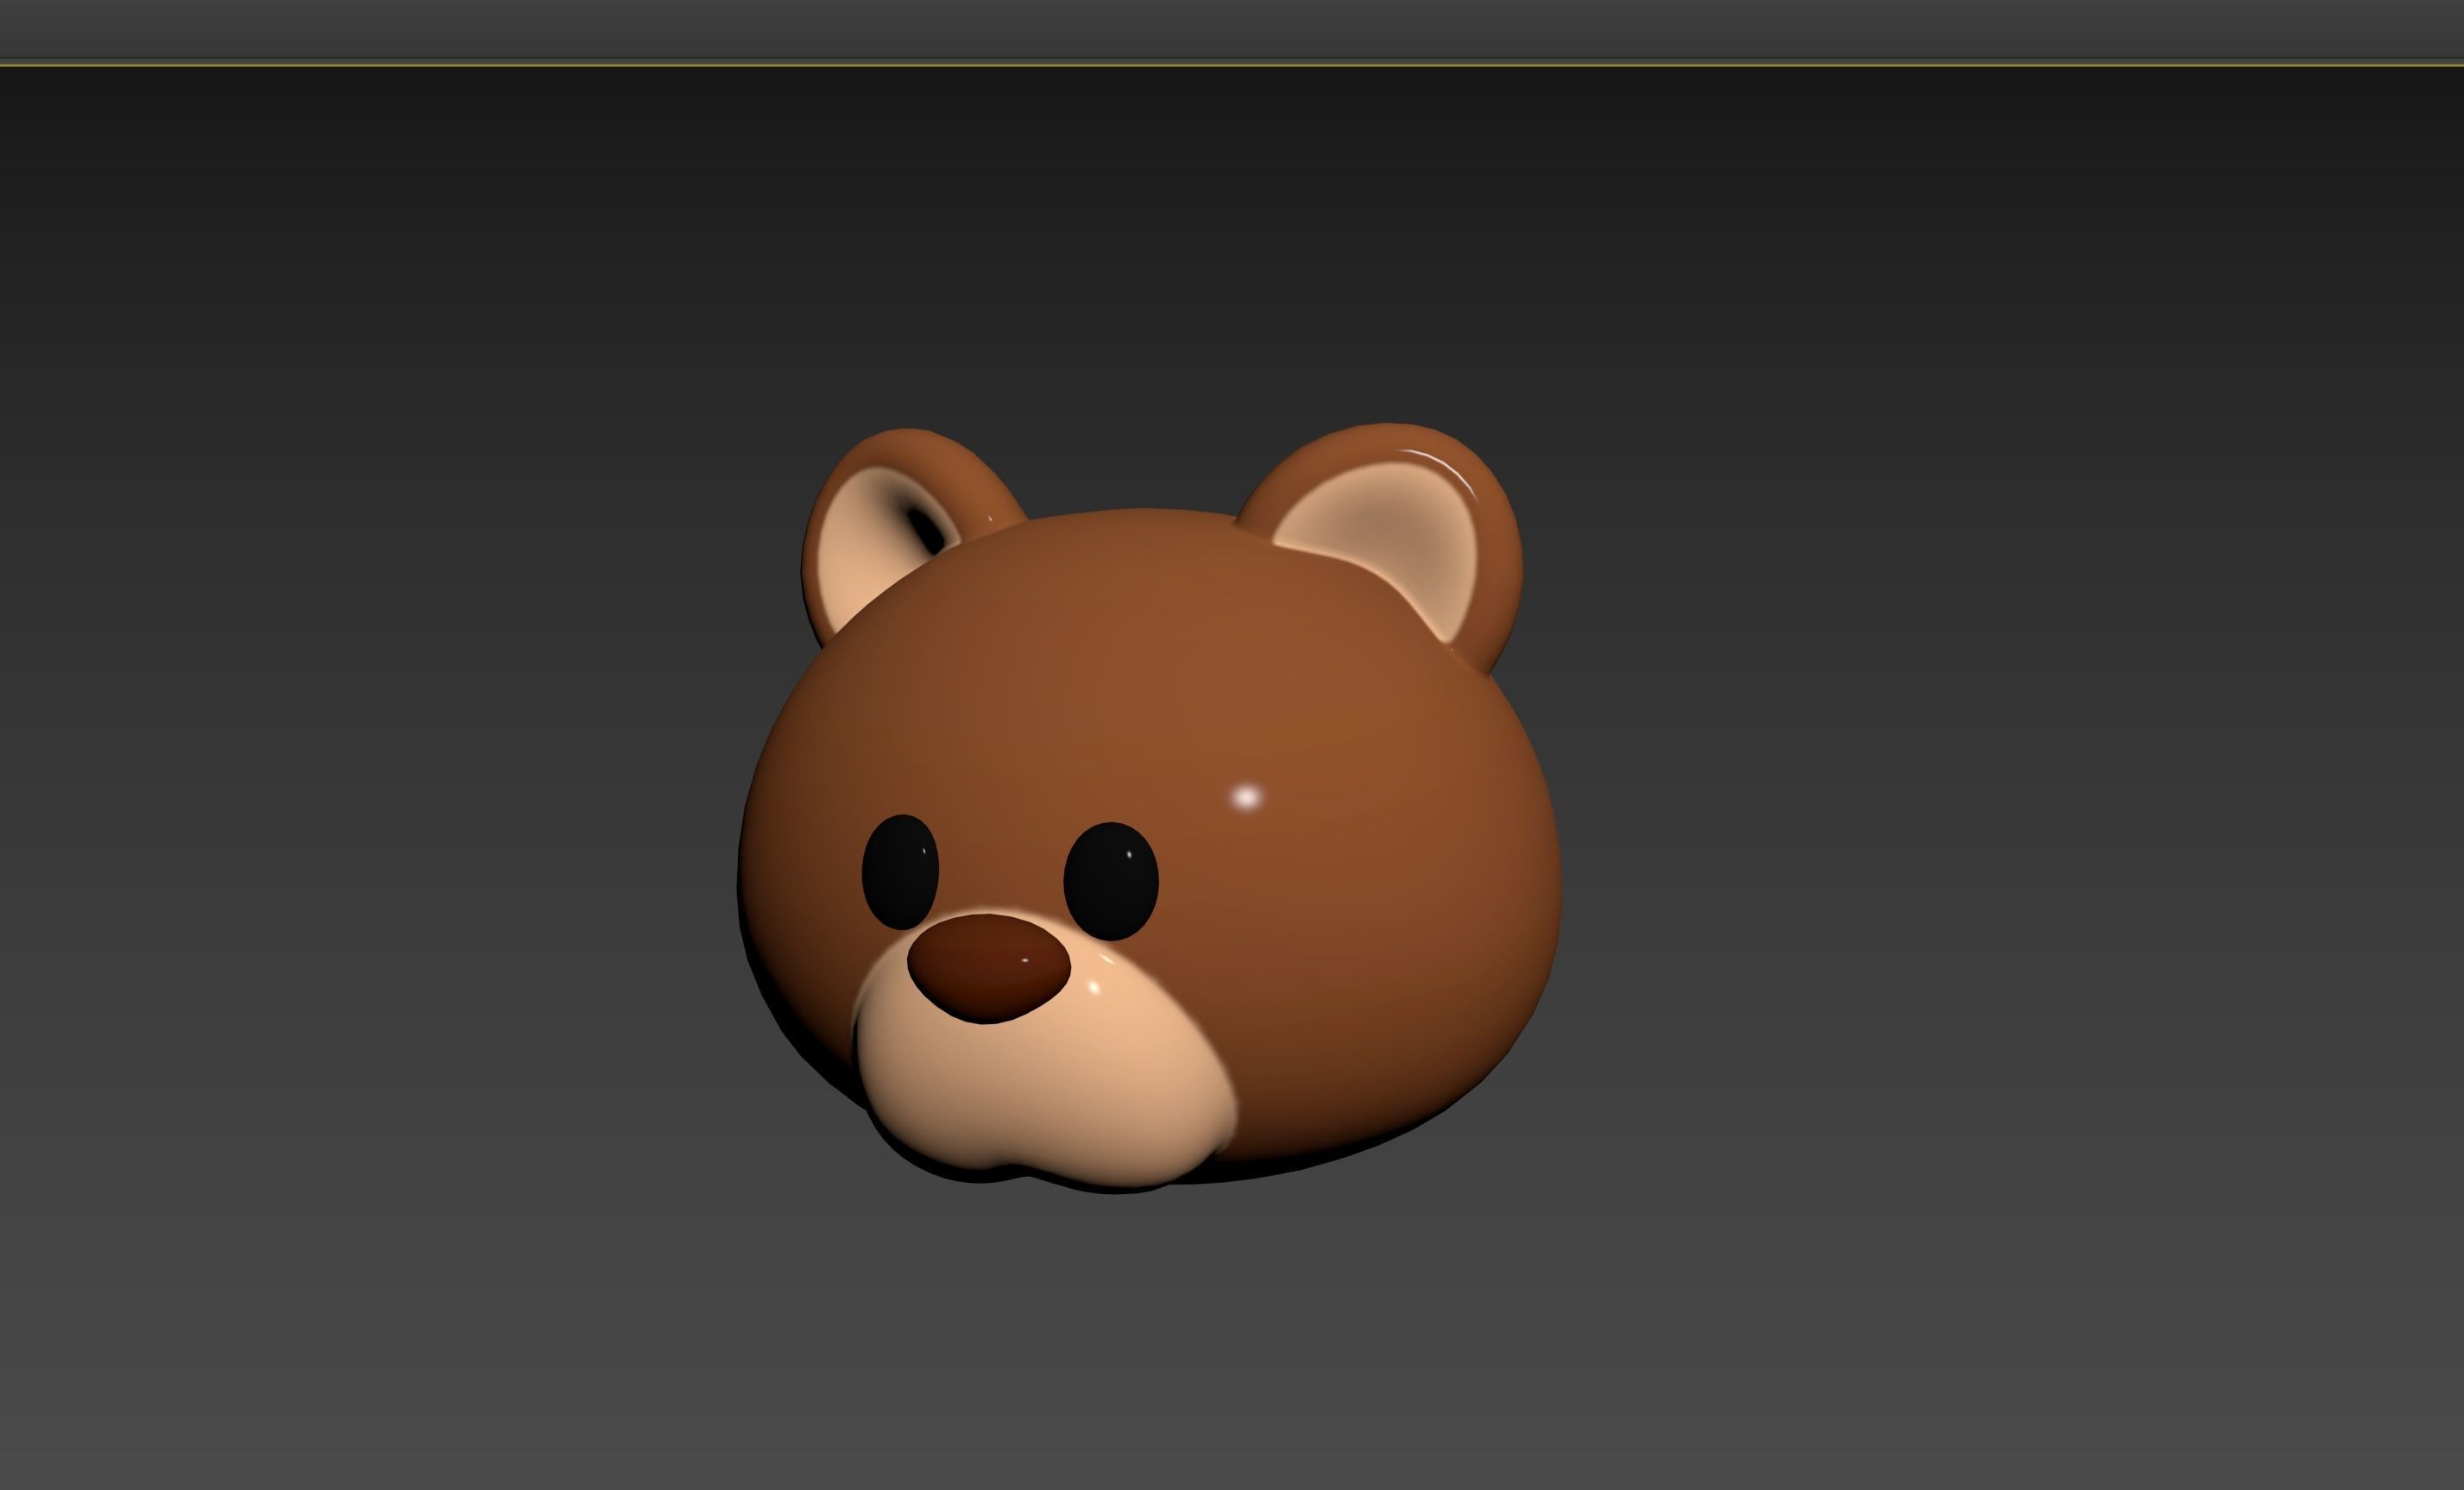
Task: Select the bear's left black eye
Action: (900, 871)
